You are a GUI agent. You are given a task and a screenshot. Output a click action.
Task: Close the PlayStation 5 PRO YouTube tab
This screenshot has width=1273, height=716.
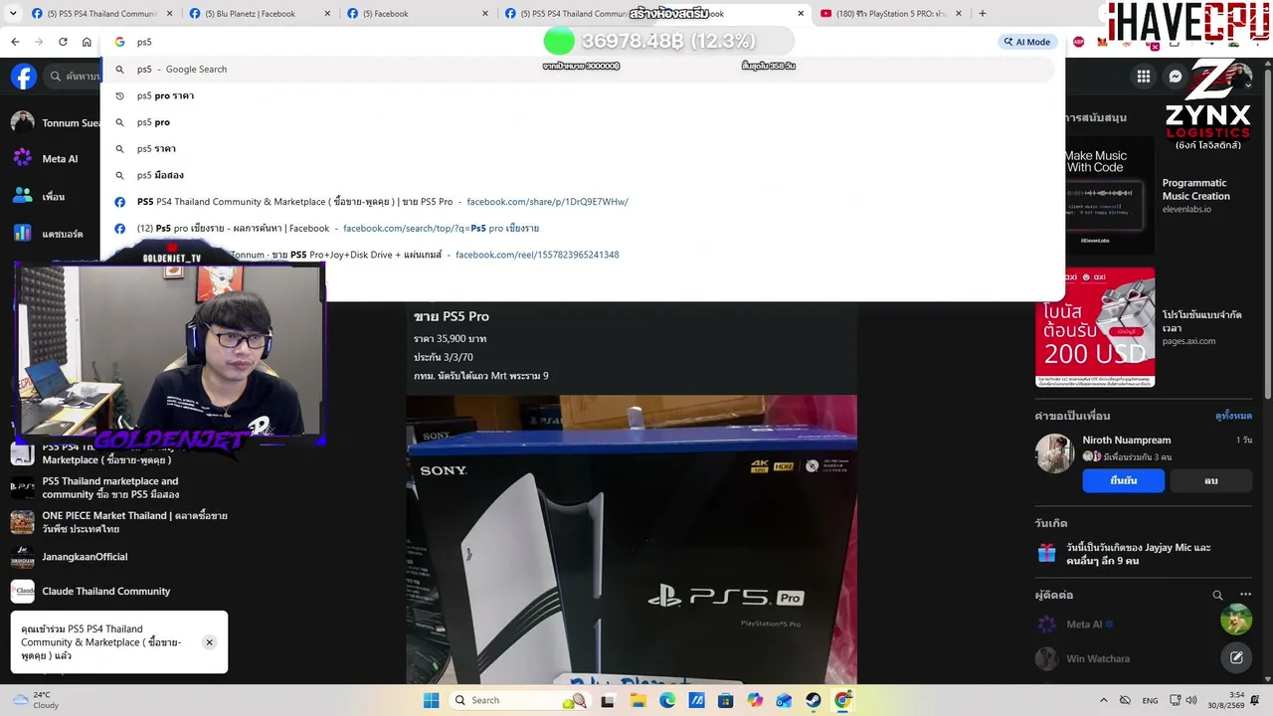click(x=958, y=14)
